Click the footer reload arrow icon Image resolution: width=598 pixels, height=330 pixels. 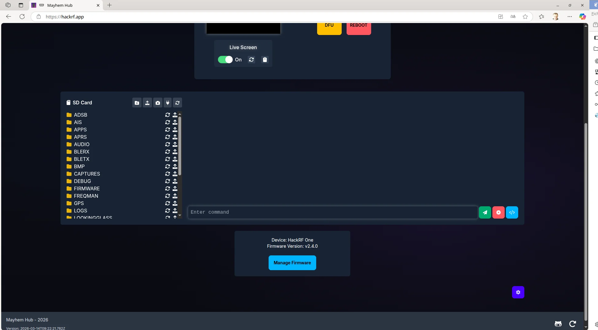[573, 324]
